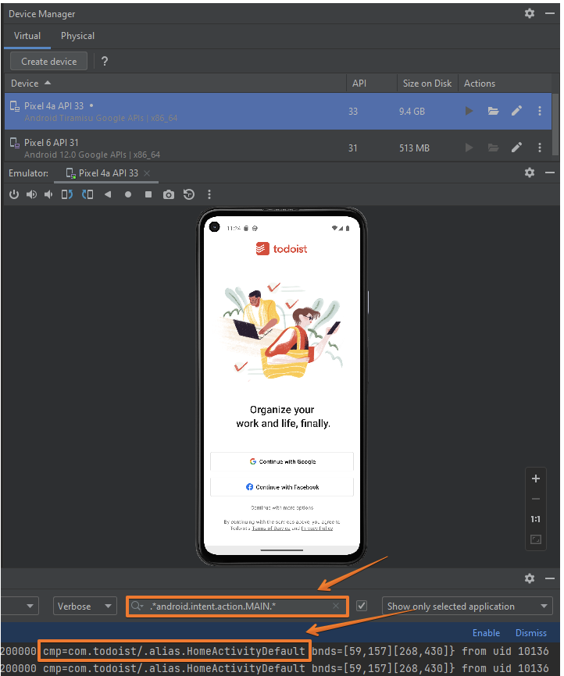Click emulator volume down
The width and height of the screenshot is (564, 676).
48,194
